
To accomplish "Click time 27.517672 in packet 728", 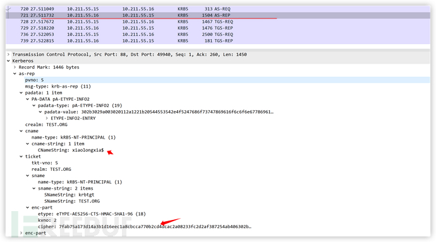I will pyautogui.click(x=42, y=21).
